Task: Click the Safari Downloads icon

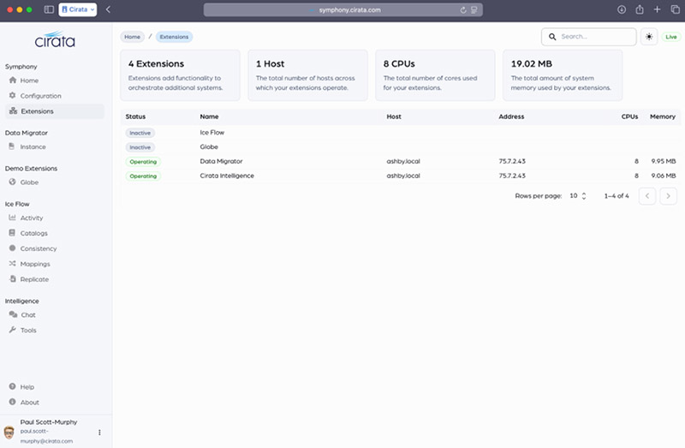Action: [622, 9]
